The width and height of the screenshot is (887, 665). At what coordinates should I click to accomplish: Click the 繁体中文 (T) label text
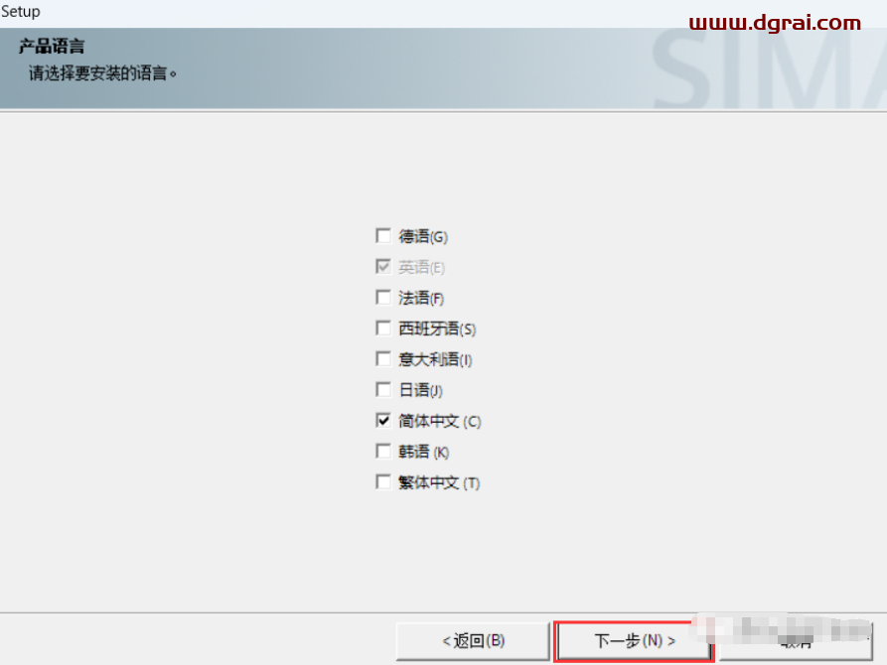coord(439,482)
